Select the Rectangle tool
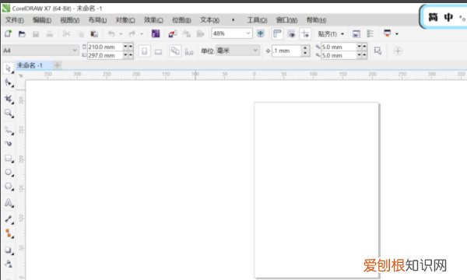This screenshot has width=467, height=280. [x=9, y=158]
